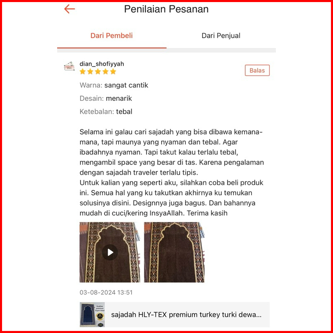
Task: Go back using the red arrow
Action: tap(69, 9)
